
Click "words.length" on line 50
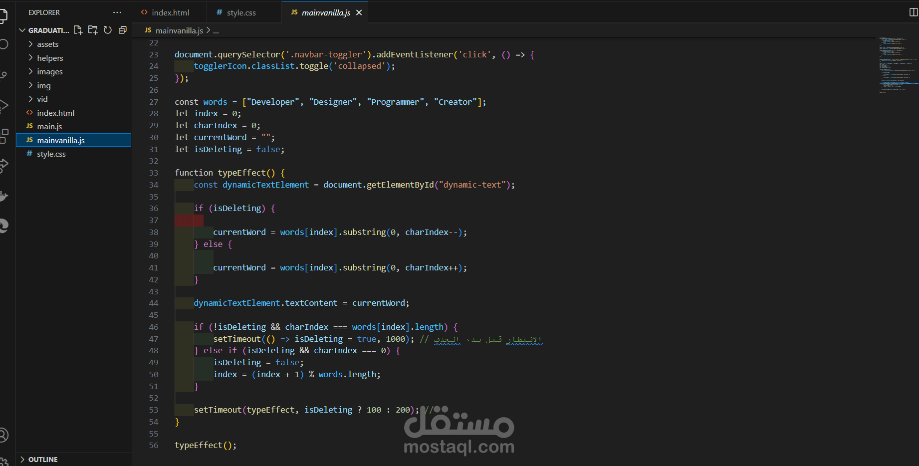coord(348,374)
